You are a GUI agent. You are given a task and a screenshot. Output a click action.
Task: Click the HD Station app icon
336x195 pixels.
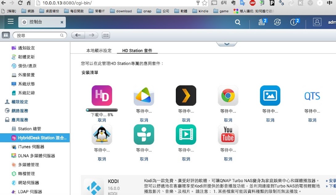(x=102, y=96)
